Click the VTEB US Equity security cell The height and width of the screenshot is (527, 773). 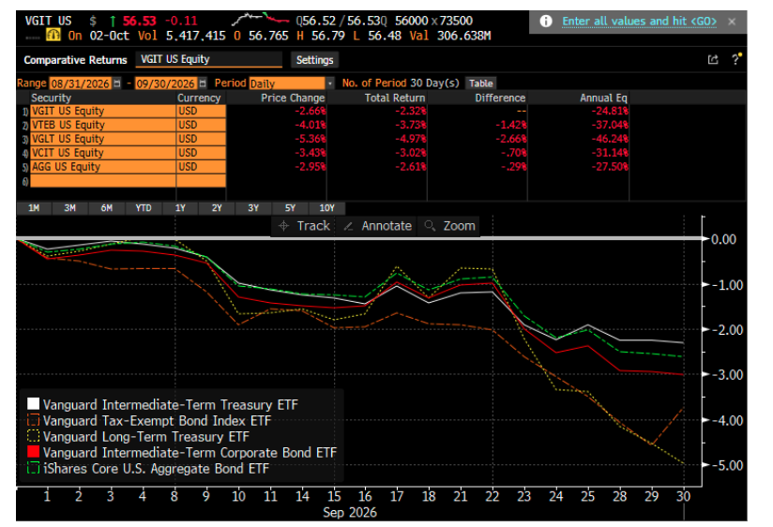[103, 126]
